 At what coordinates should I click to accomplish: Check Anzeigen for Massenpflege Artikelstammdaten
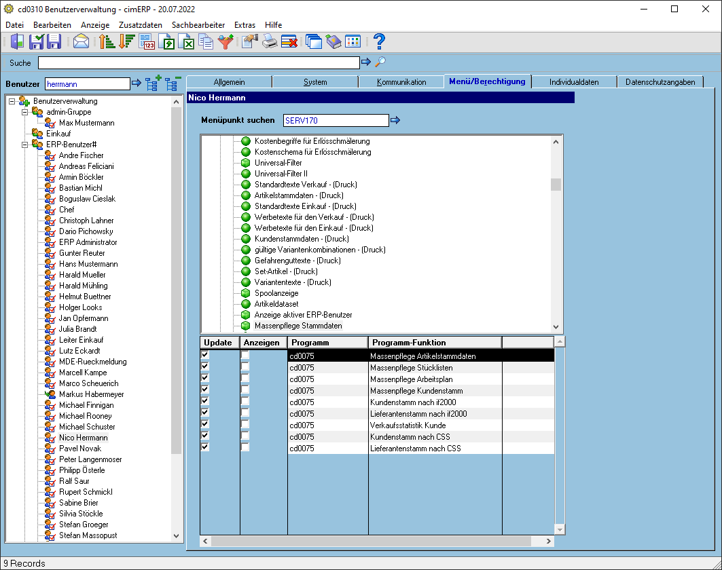(245, 355)
